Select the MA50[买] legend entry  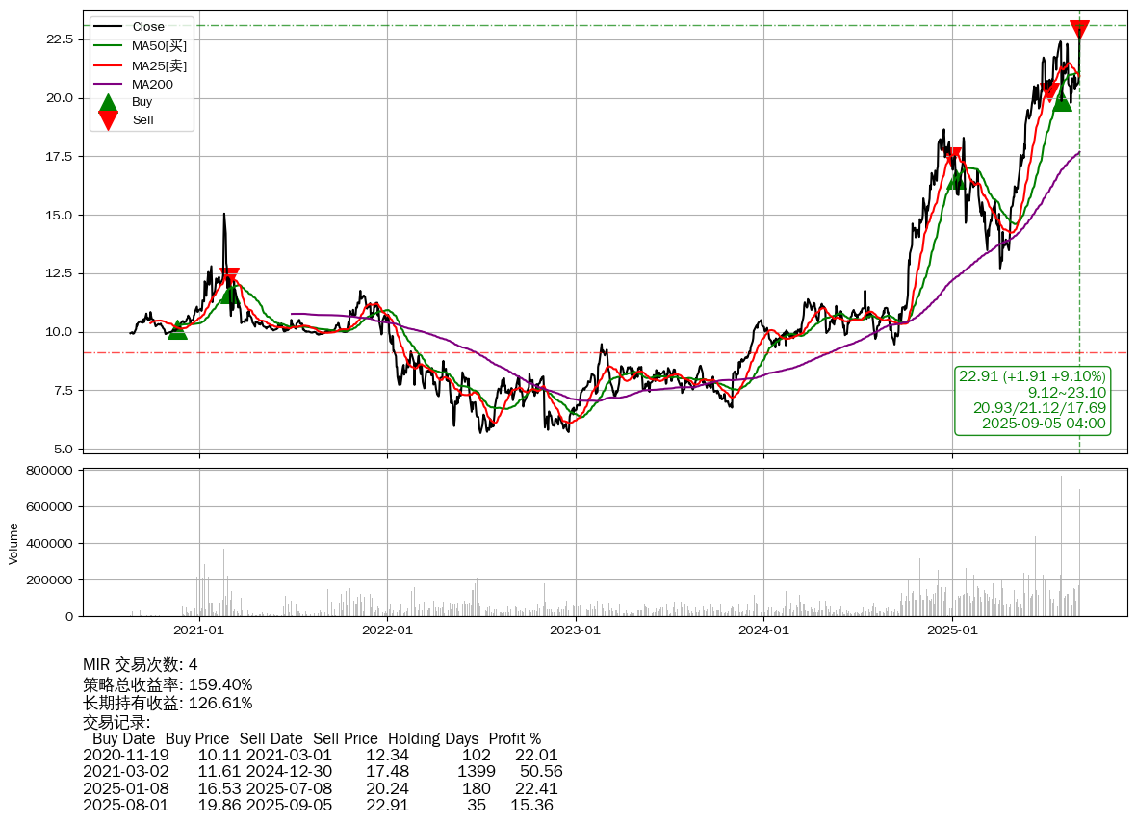(x=159, y=45)
